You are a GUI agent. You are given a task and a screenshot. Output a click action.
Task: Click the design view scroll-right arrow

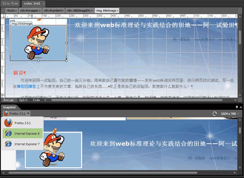click(235, 100)
